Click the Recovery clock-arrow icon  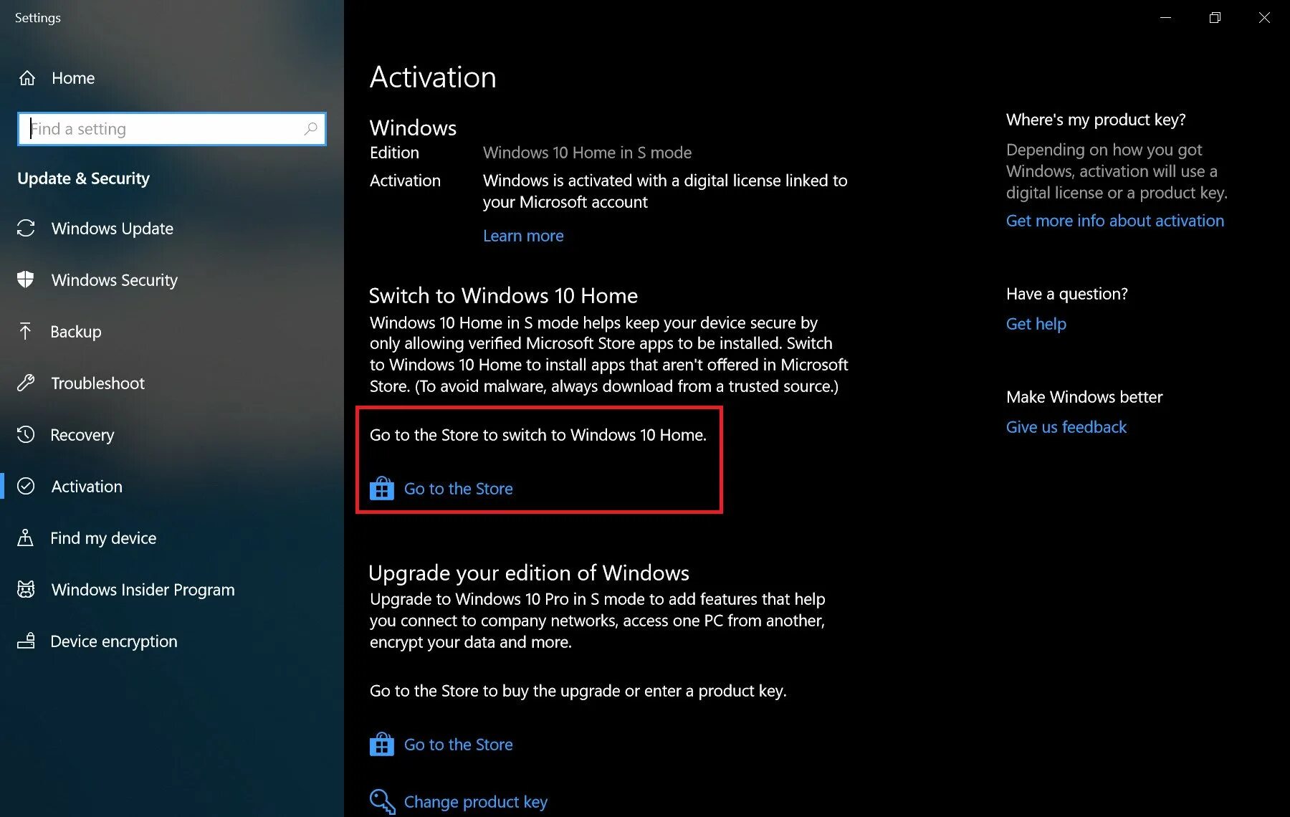click(x=26, y=434)
